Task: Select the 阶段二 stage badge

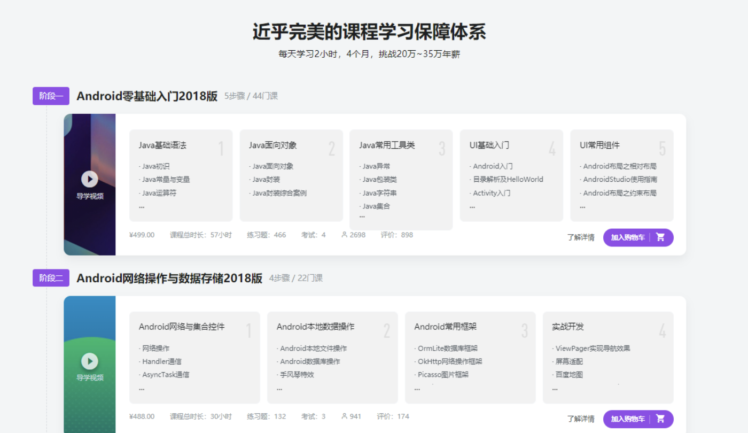Action: tap(51, 278)
